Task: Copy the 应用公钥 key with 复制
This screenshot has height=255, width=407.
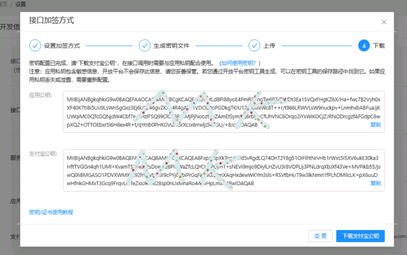Action: (375, 125)
